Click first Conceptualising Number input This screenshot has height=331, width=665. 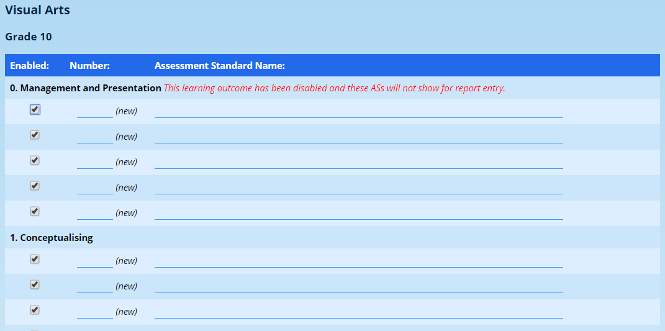[x=94, y=261]
